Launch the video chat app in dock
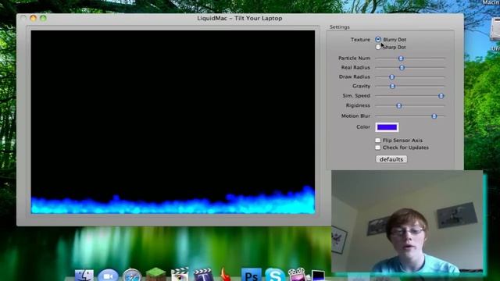Screen dimensions: 500x281 [x=108, y=276]
